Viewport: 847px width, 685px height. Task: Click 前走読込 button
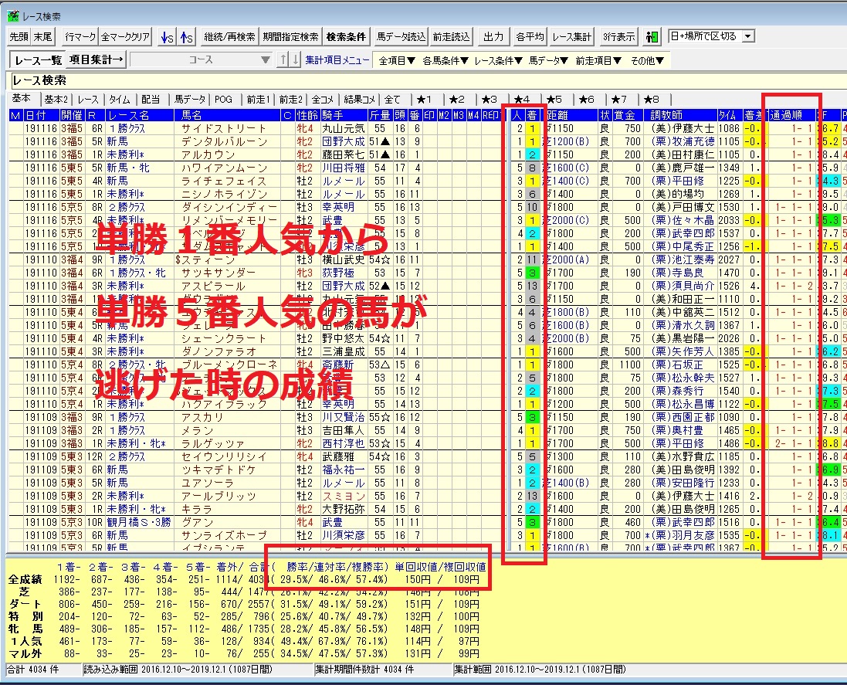pos(452,37)
